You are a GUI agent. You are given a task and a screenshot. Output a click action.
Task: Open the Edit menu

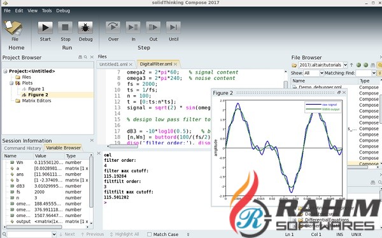[18, 11]
